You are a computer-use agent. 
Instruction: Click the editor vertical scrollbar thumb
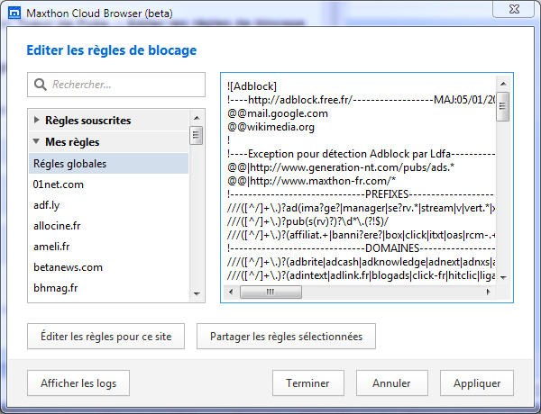tap(503, 106)
